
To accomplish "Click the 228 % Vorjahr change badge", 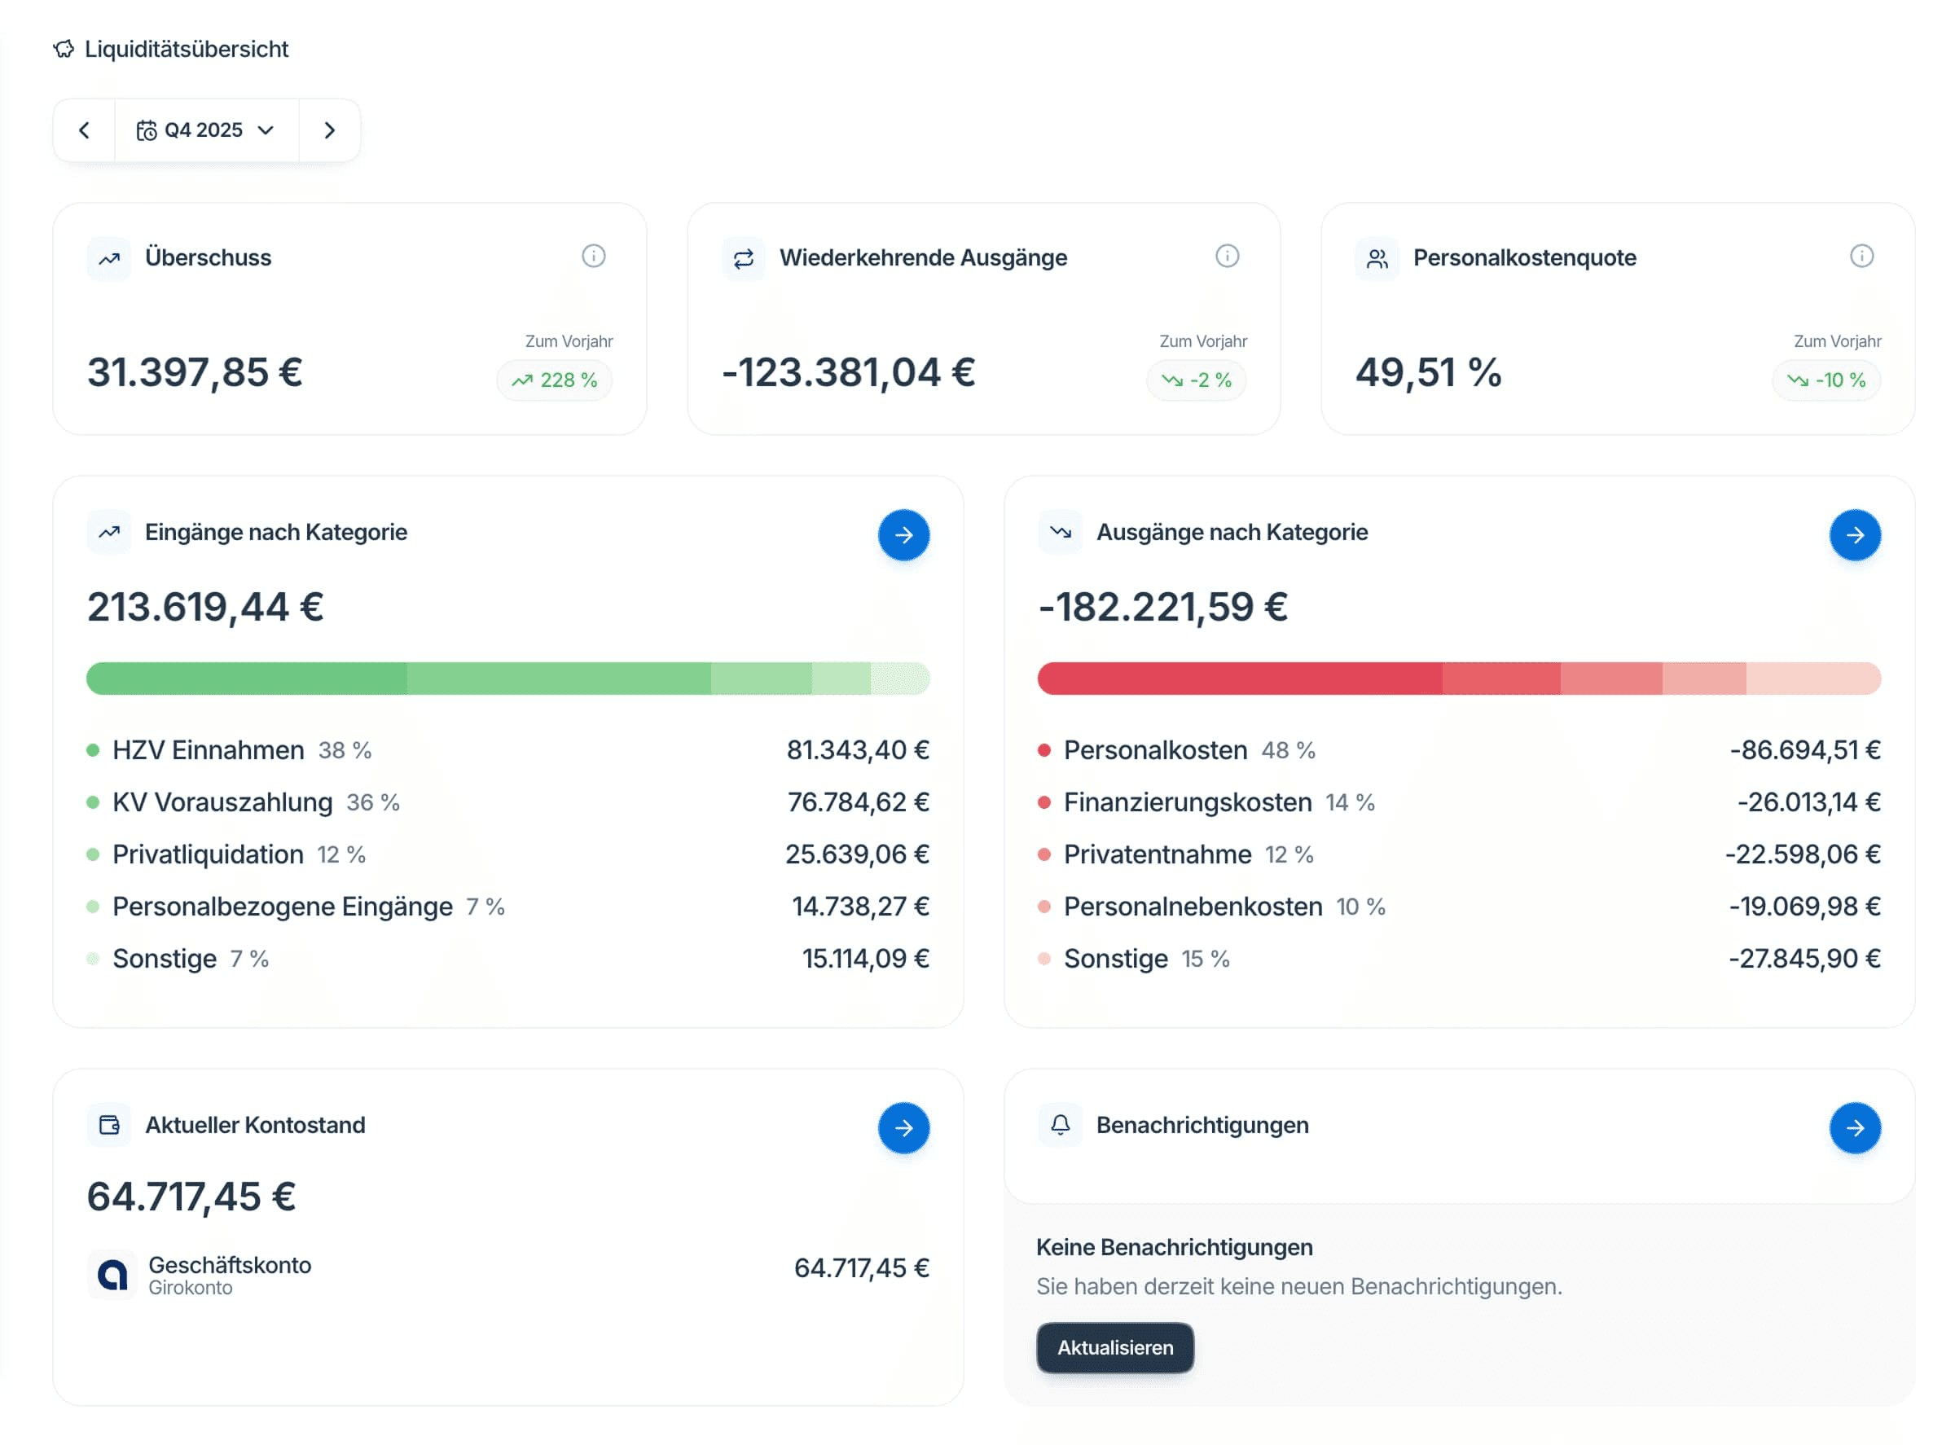I will click(555, 380).
